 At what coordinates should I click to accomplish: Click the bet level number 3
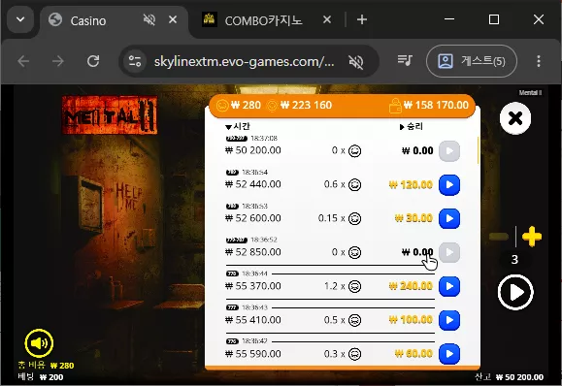pos(514,260)
